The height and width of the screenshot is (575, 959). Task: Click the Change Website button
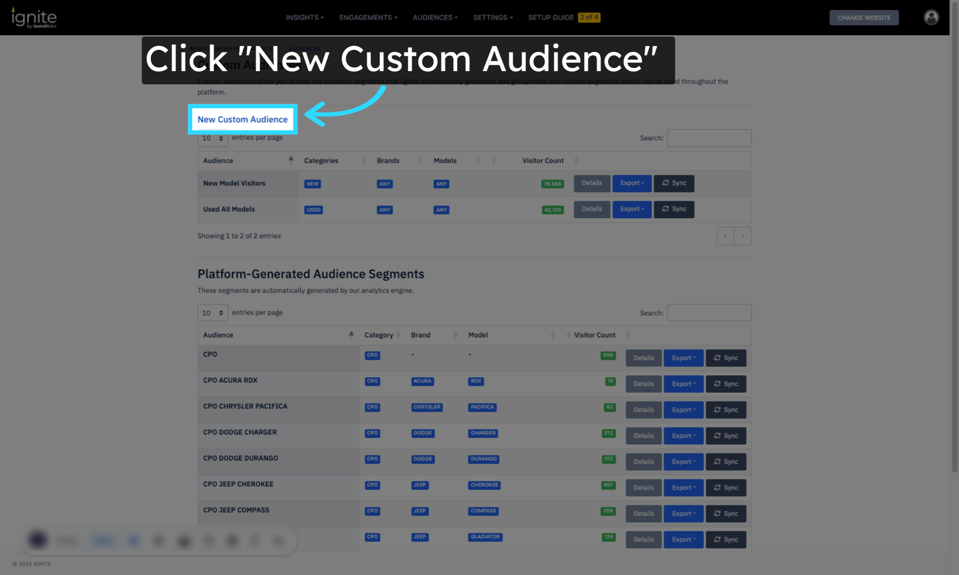[x=864, y=18]
